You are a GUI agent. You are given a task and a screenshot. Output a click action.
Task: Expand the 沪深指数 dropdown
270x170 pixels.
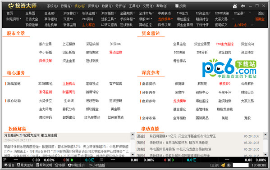click(x=115, y=13)
